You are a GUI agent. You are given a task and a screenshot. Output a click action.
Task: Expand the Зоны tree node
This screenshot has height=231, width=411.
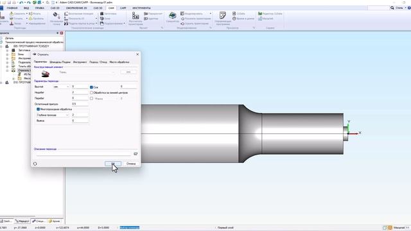7,54
